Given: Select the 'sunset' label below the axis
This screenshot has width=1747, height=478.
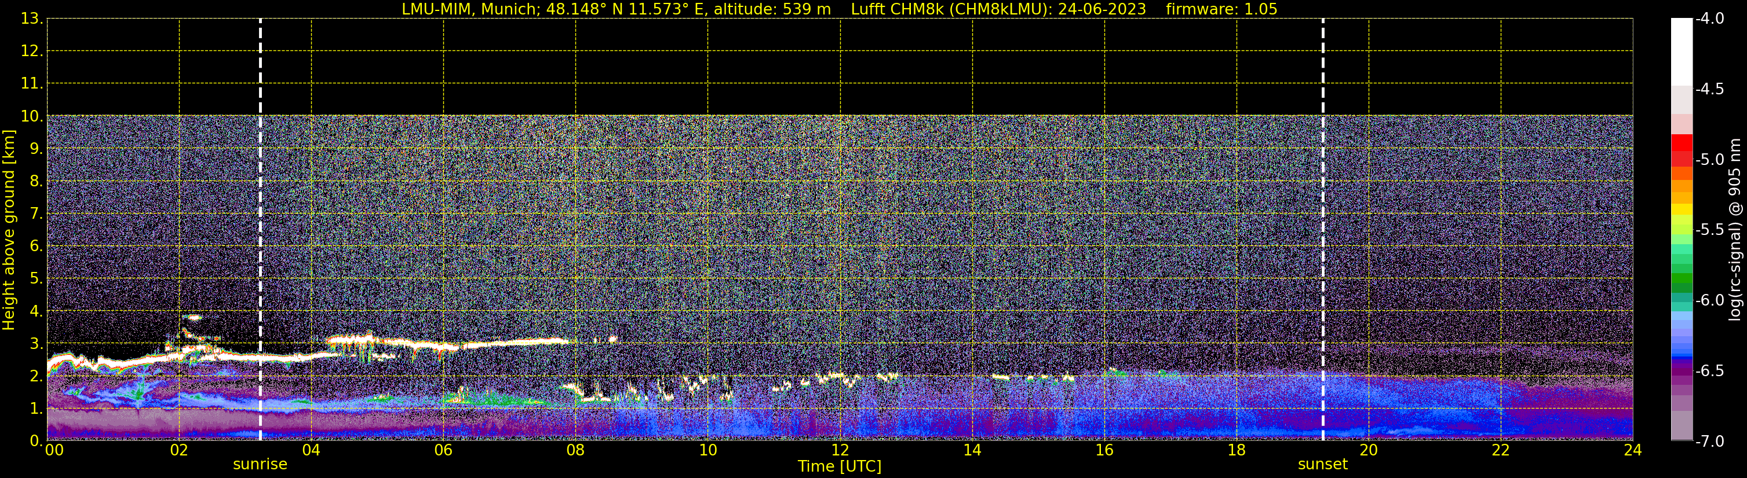Looking at the screenshot, I should pos(1322,465).
